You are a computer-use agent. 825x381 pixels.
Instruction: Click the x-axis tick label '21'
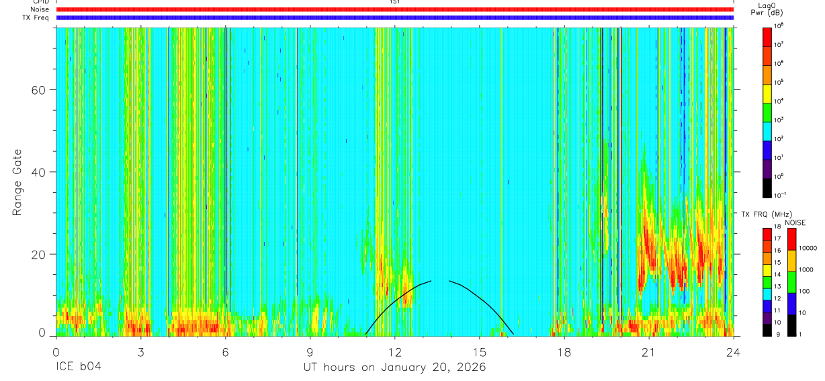tap(648, 351)
